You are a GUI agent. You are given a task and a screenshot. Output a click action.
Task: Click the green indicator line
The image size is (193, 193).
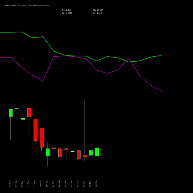(80, 56)
